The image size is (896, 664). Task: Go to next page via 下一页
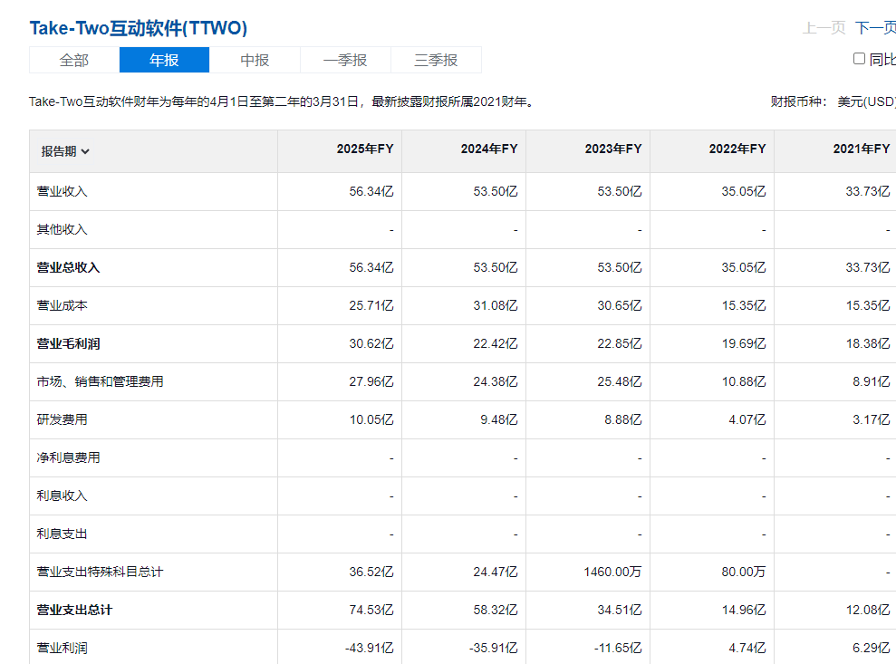(x=875, y=27)
